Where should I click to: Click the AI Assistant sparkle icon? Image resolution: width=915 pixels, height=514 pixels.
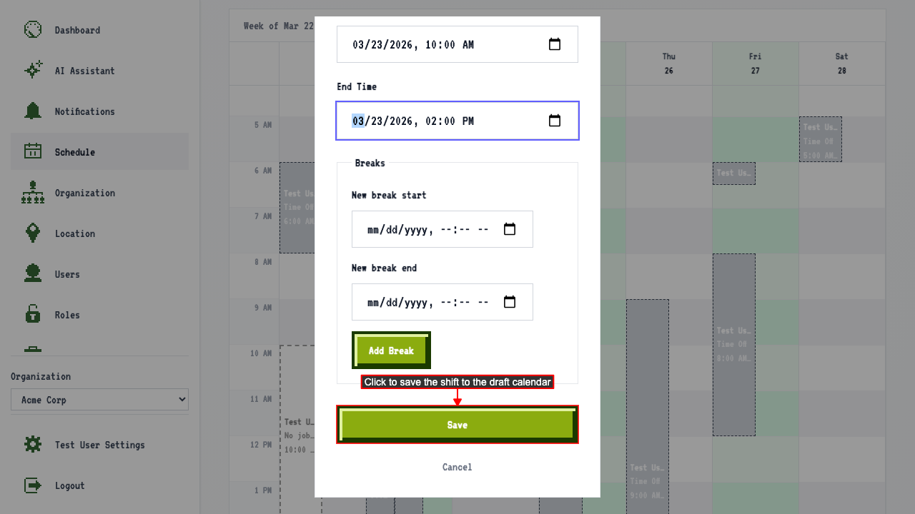point(33,70)
